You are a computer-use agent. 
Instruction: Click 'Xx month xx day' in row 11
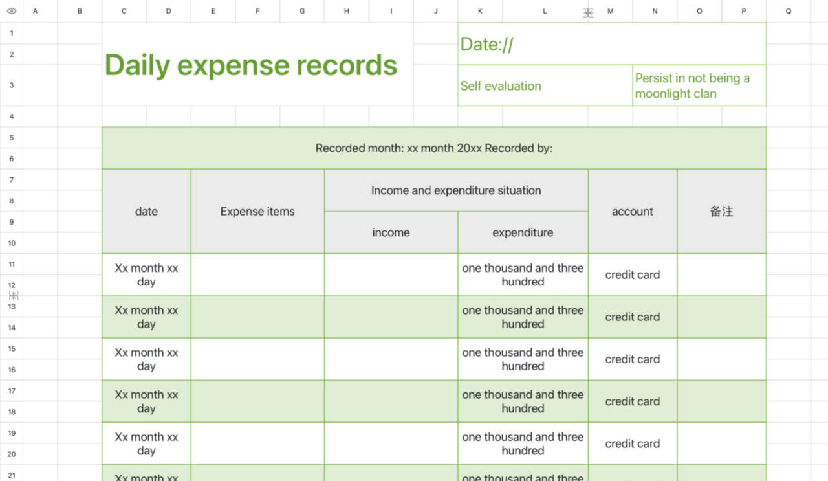[146, 274]
